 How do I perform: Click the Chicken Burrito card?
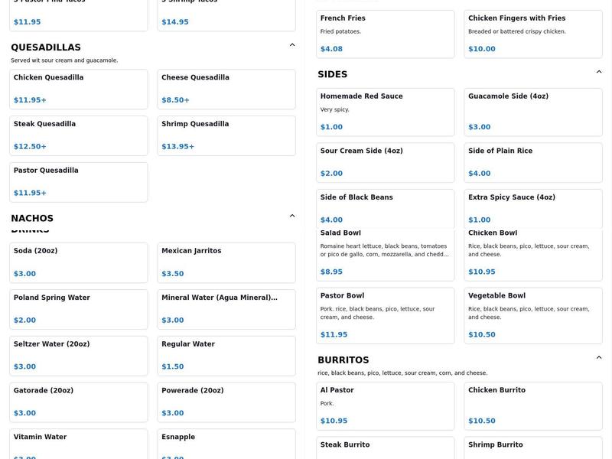[x=533, y=405]
